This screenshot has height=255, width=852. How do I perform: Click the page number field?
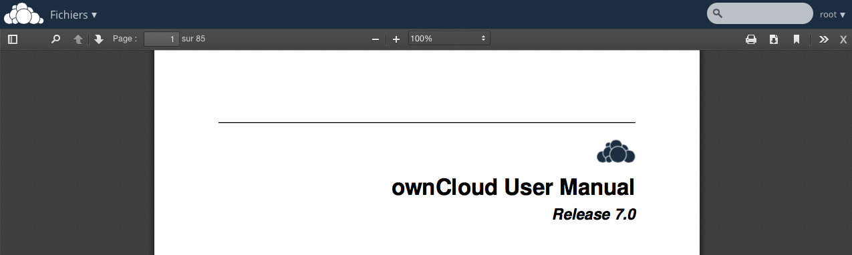162,39
